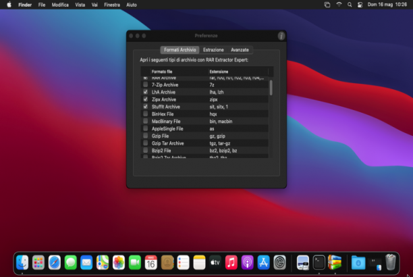Open the Vista menu
413x277 pixels.
80,5
